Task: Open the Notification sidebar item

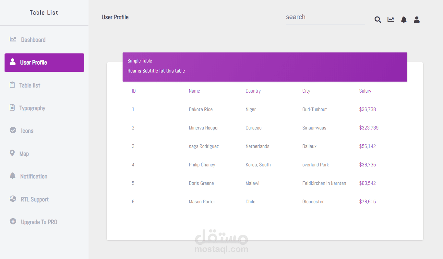Action: [x=34, y=176]
